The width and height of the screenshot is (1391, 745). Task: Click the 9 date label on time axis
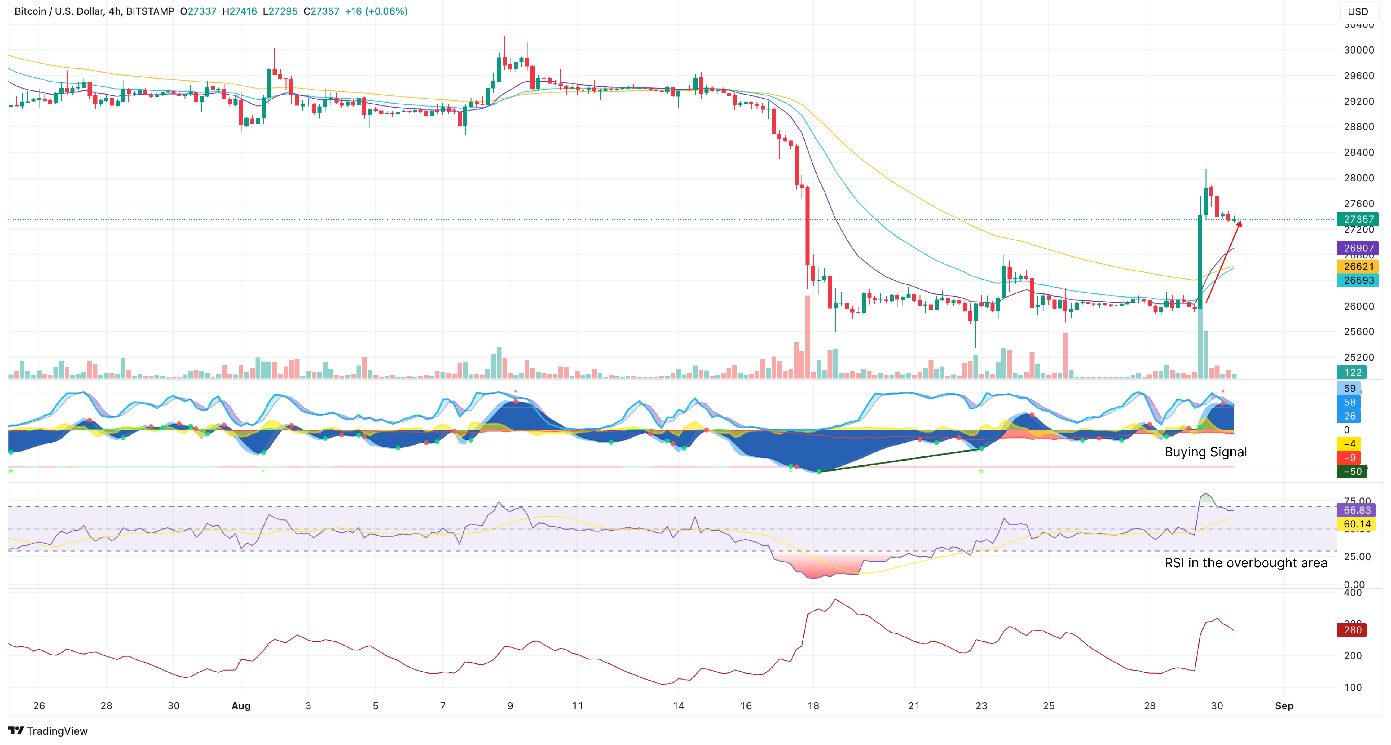(510, 706)
